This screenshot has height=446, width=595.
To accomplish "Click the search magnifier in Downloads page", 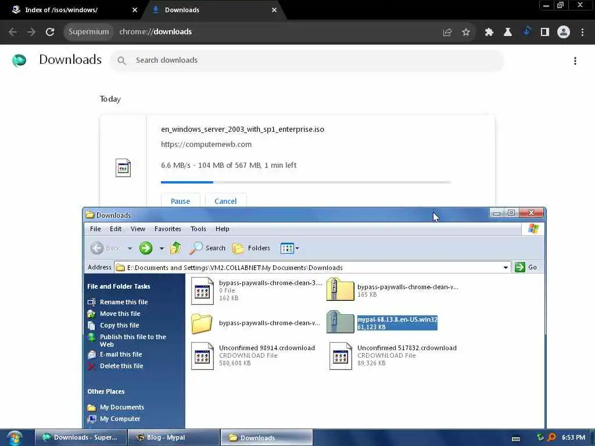I will [121, 60].
